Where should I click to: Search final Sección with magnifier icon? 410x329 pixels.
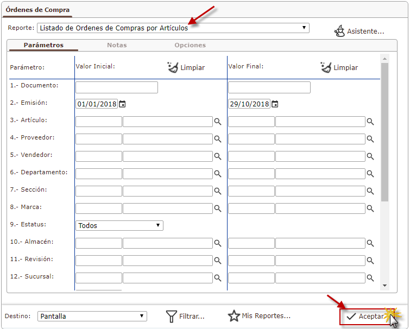point(370,191)
